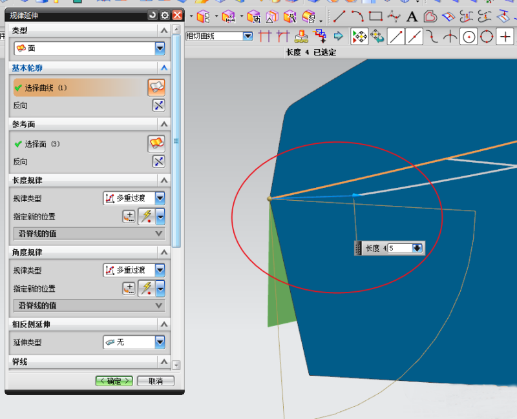Collapse the 参考面 section header
517x419 pixels.
pos(164,124)
